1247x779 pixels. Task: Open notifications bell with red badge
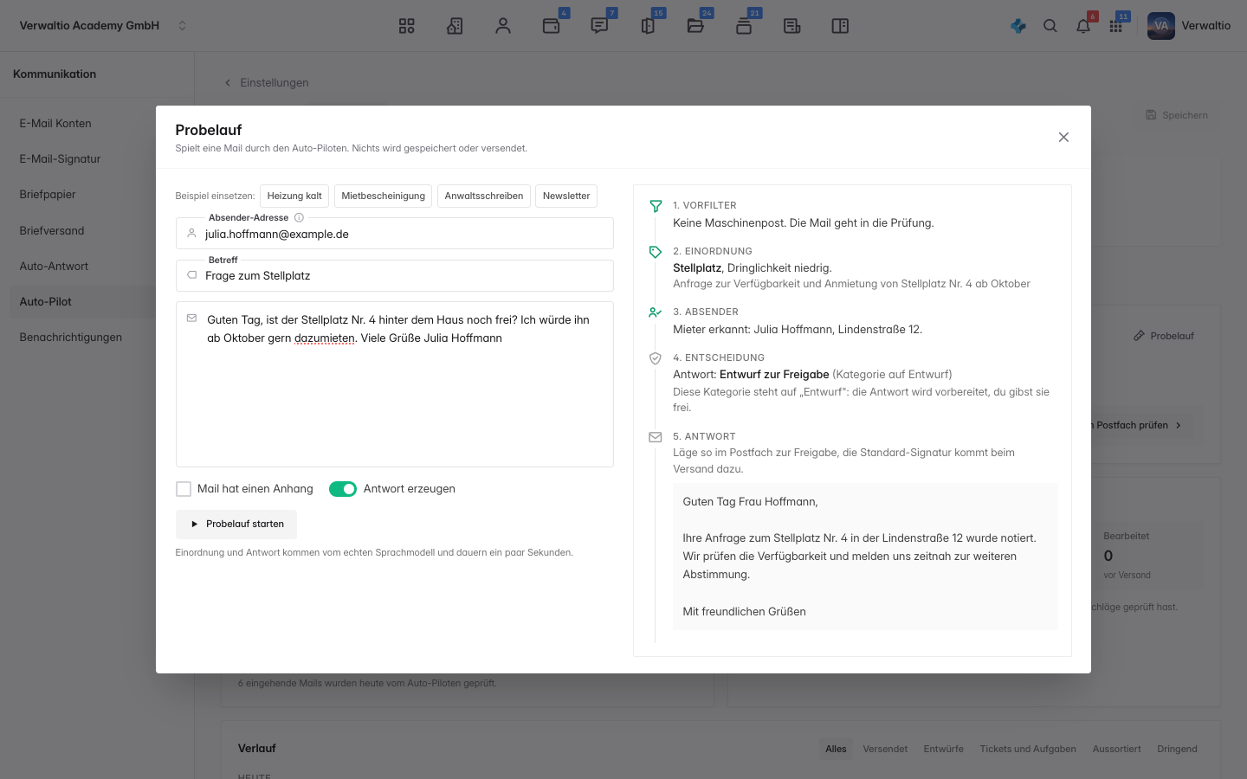point(1083,26)
